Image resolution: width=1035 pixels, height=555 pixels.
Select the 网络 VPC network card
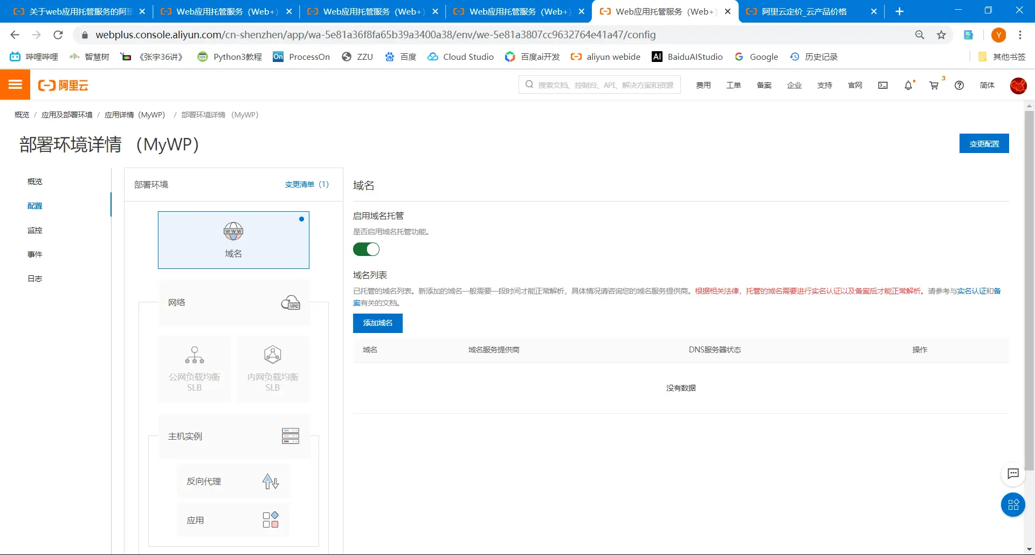coord(234,302)
